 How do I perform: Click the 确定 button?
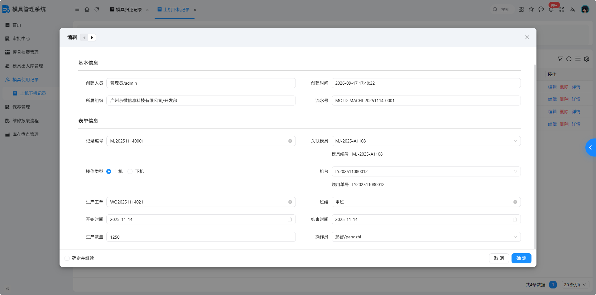pos(521,258)
